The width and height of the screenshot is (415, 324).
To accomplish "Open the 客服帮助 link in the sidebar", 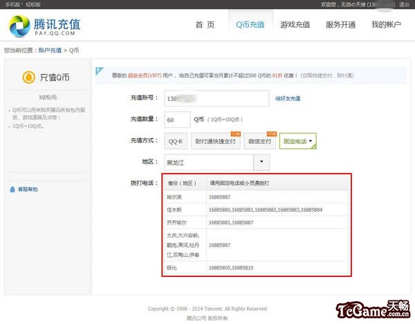I will tap(28, 190).
